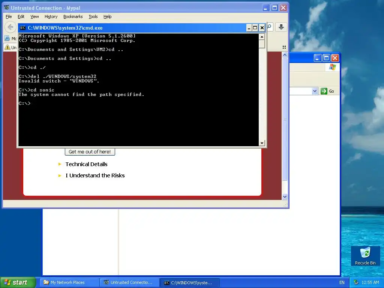Minimize the background Explorer window
Screen dimensions: 384x288
tap(317, 58)
